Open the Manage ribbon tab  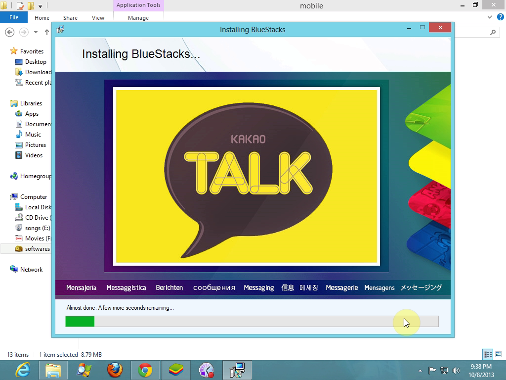click(x=138, y=18)
